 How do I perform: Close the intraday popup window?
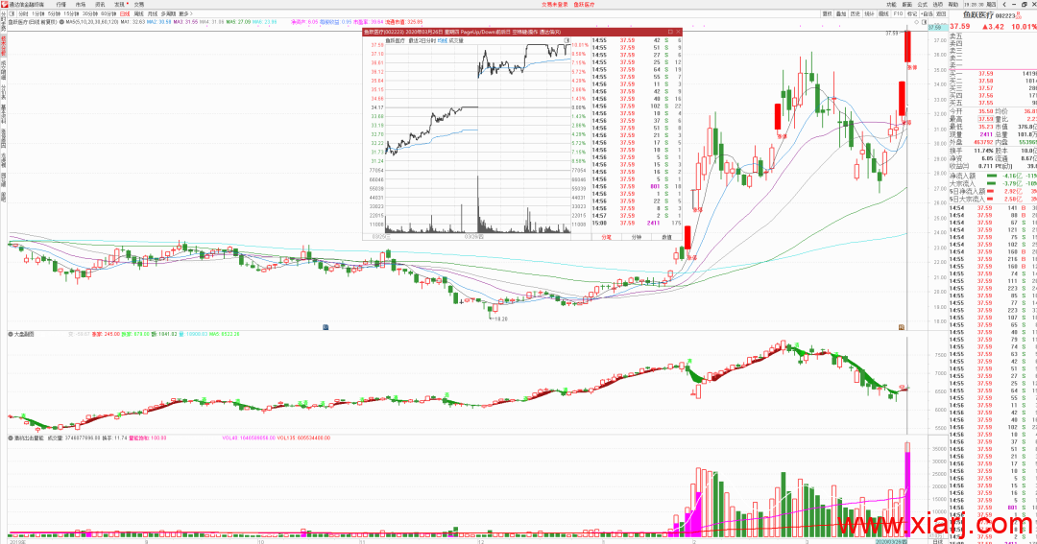tap(678, 31)
